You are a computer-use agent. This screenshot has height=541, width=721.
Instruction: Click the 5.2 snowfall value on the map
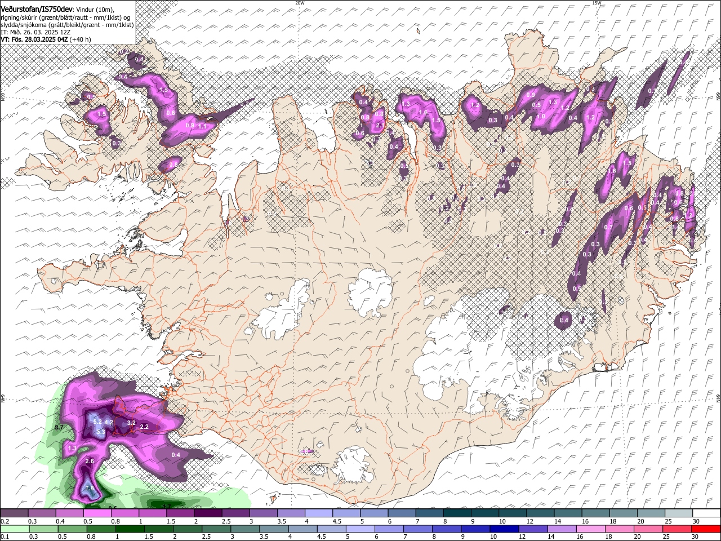(x=97, y=422)
